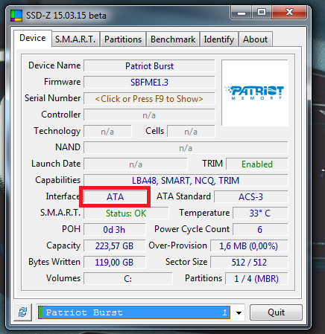Minimize the SSD-Z window
Image resolution: width=325 pixels, height=334 pixels.
(242, 12)
